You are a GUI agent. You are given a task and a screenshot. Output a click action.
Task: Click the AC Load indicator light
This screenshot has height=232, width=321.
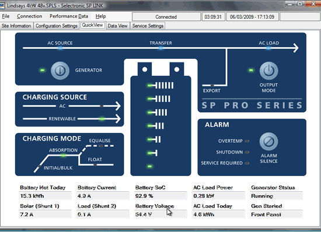point(268,48)
